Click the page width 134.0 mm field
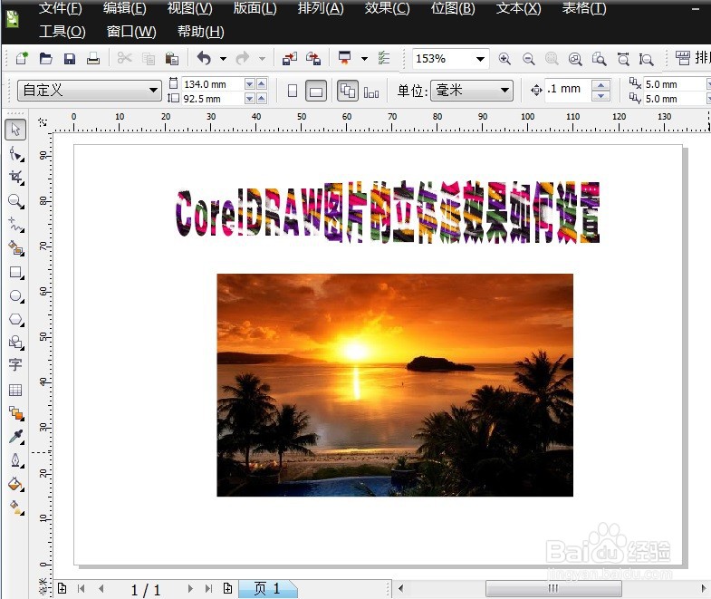The width and height of the screenshot is (711, 599). coord(213,84)
